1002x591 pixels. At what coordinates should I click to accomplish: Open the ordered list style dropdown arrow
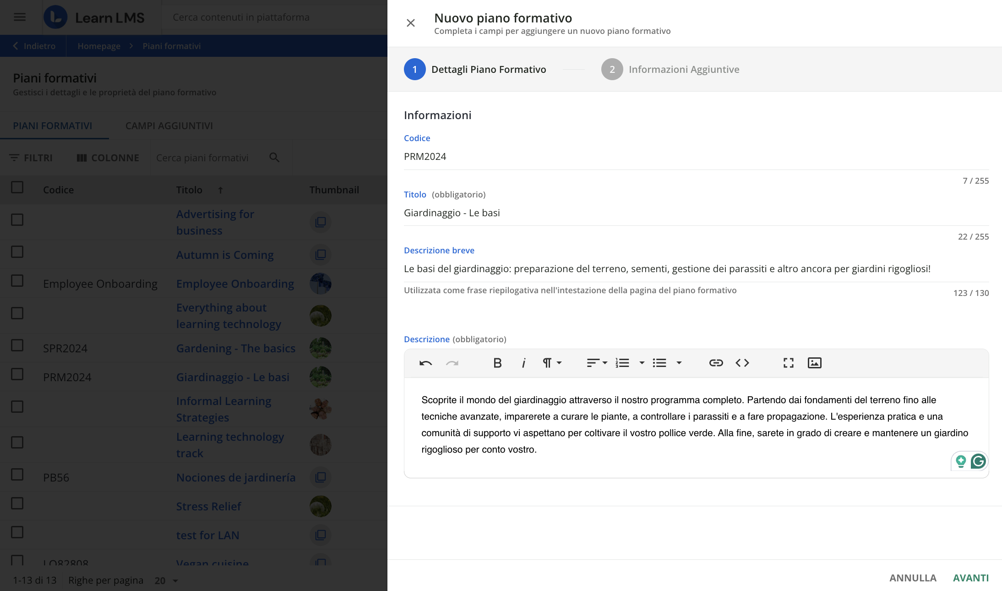point(642,363)
